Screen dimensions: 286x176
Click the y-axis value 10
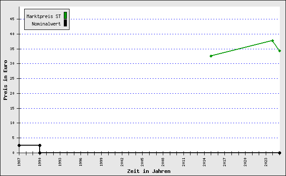[12, 123]
